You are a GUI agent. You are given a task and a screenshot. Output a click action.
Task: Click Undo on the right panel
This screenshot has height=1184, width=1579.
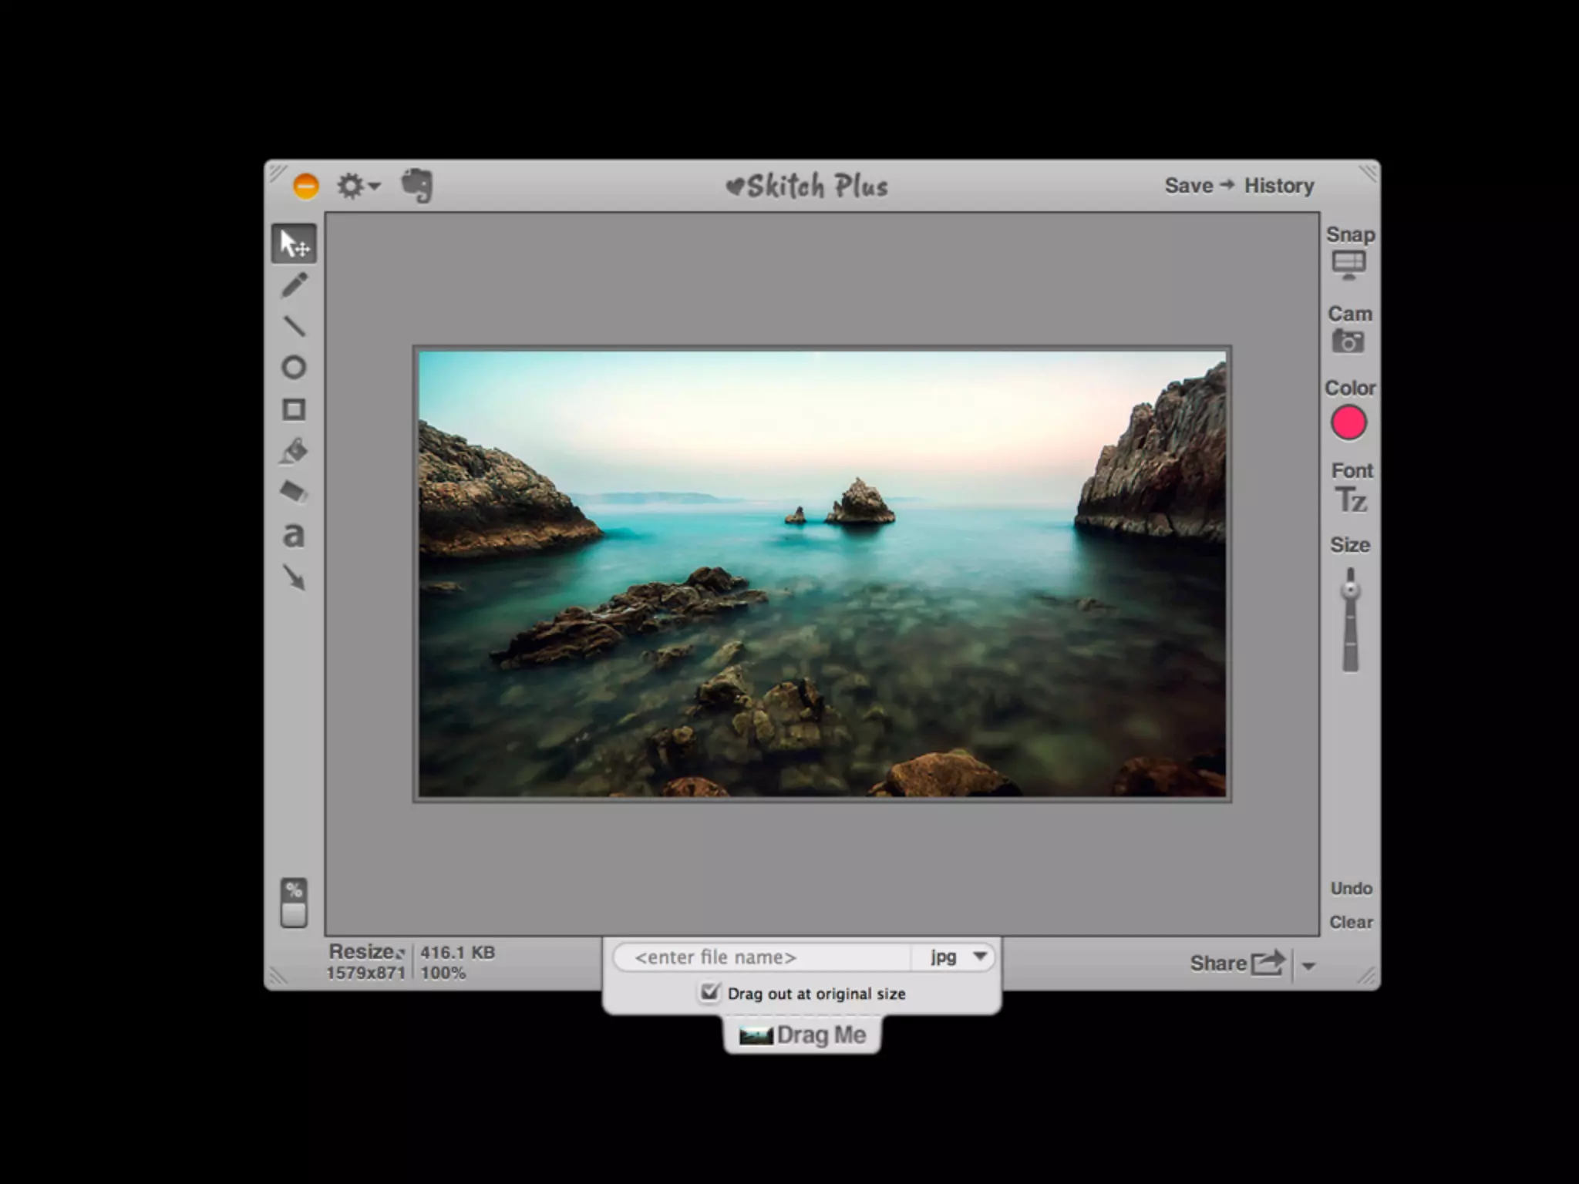pyautogui.click(x=1351, y=889)
